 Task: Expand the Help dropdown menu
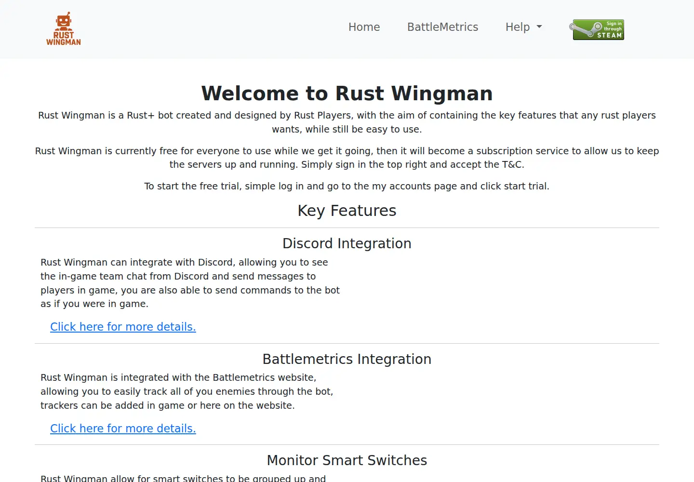(x=524, y=27)
